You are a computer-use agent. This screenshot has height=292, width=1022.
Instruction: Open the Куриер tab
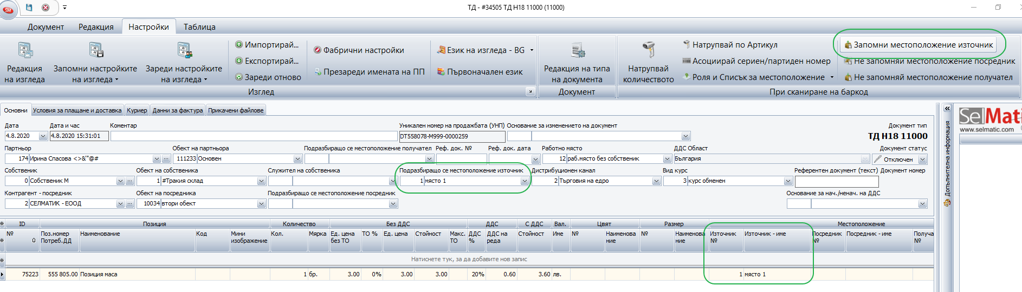coord(137,110)
